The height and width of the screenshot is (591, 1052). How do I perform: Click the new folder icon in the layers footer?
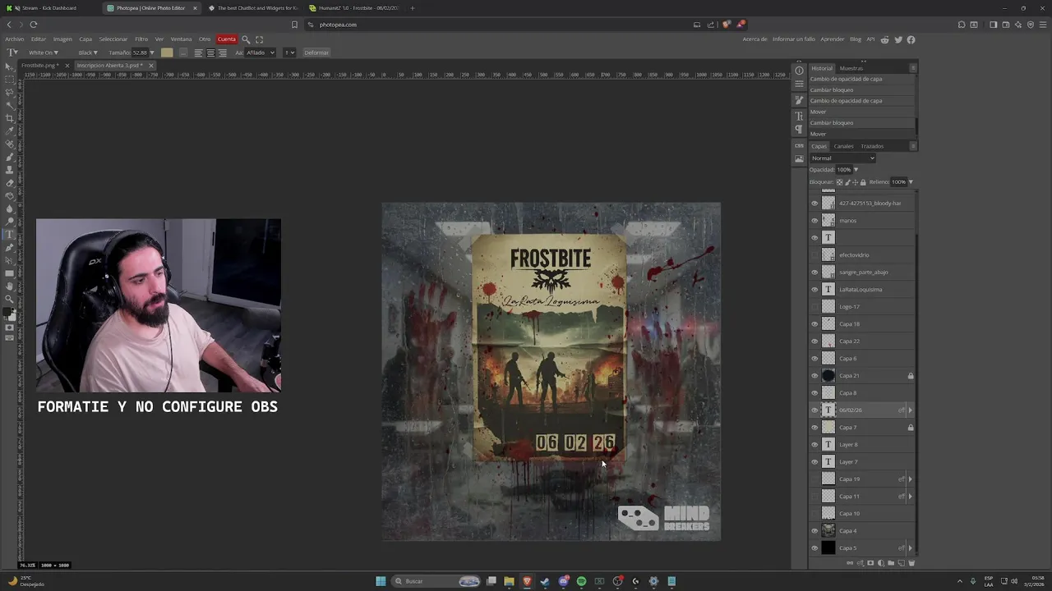891,563
